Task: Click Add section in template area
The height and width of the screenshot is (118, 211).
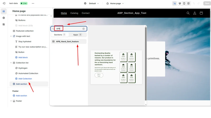Action: (x=29, y=84)
